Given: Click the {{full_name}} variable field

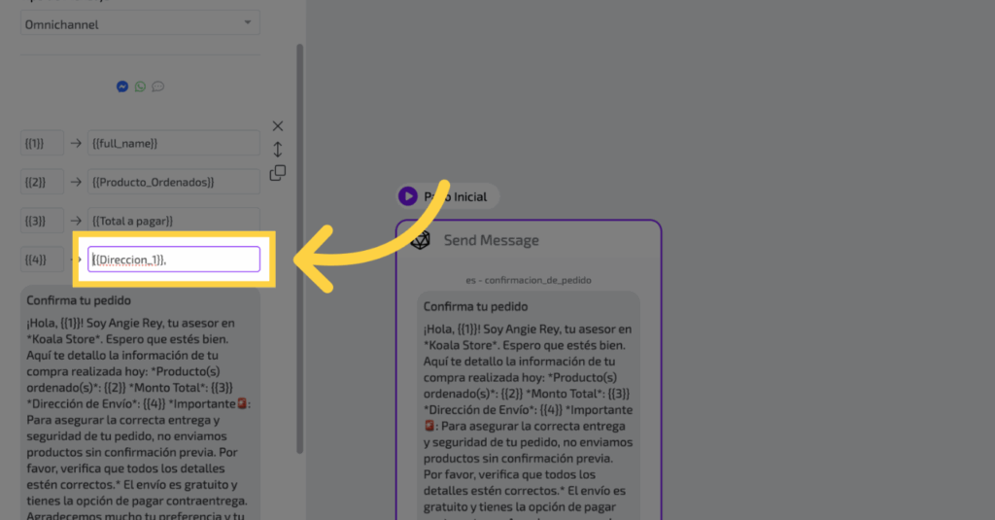Looking at the screenshot, I should [173, 143].
